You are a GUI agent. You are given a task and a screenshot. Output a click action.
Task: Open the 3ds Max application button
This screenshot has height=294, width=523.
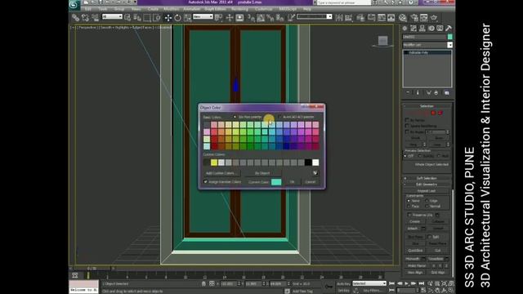[74, 5]
